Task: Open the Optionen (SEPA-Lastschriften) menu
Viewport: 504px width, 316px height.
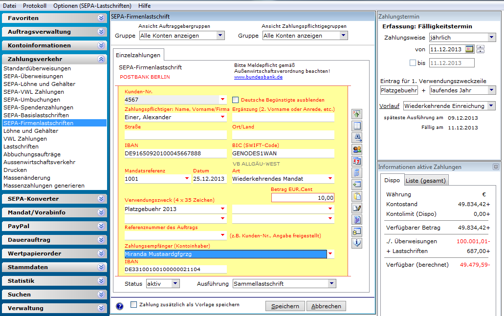Action: click(92, 6)
